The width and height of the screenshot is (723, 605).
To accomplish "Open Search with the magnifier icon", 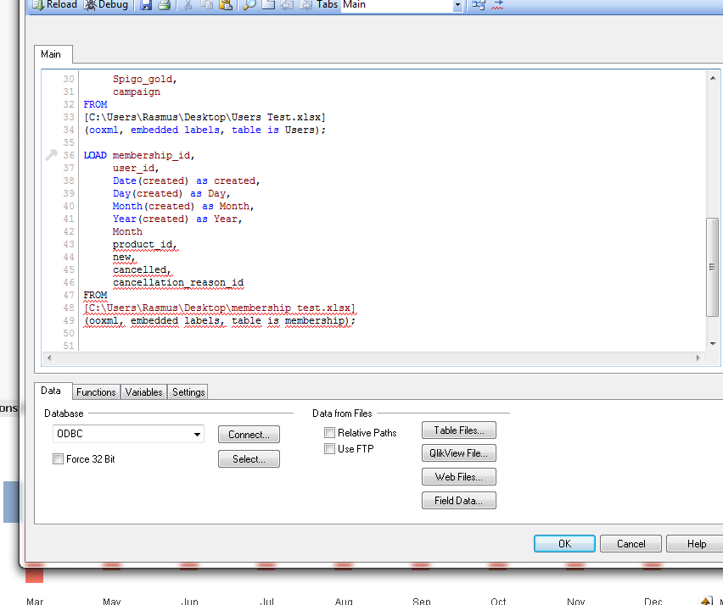I will click(249, 5).
